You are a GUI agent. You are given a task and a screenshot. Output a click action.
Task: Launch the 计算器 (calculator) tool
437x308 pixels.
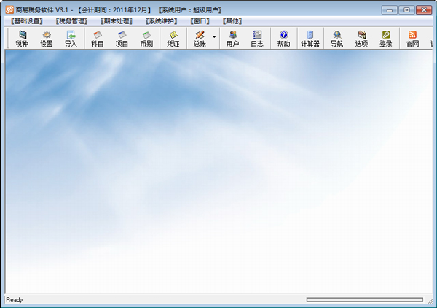(x=310, y=39)
